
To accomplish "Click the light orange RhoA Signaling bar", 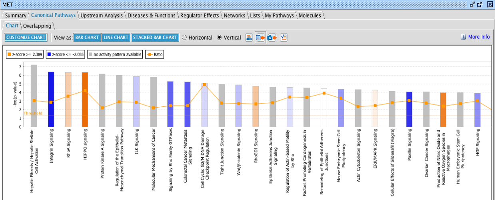I will [x=68, y=100].
